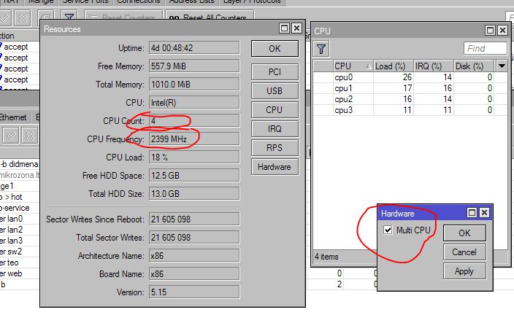514x323 pixels.
Task: Open the filter in the CPU window
Action: (321, 49)
